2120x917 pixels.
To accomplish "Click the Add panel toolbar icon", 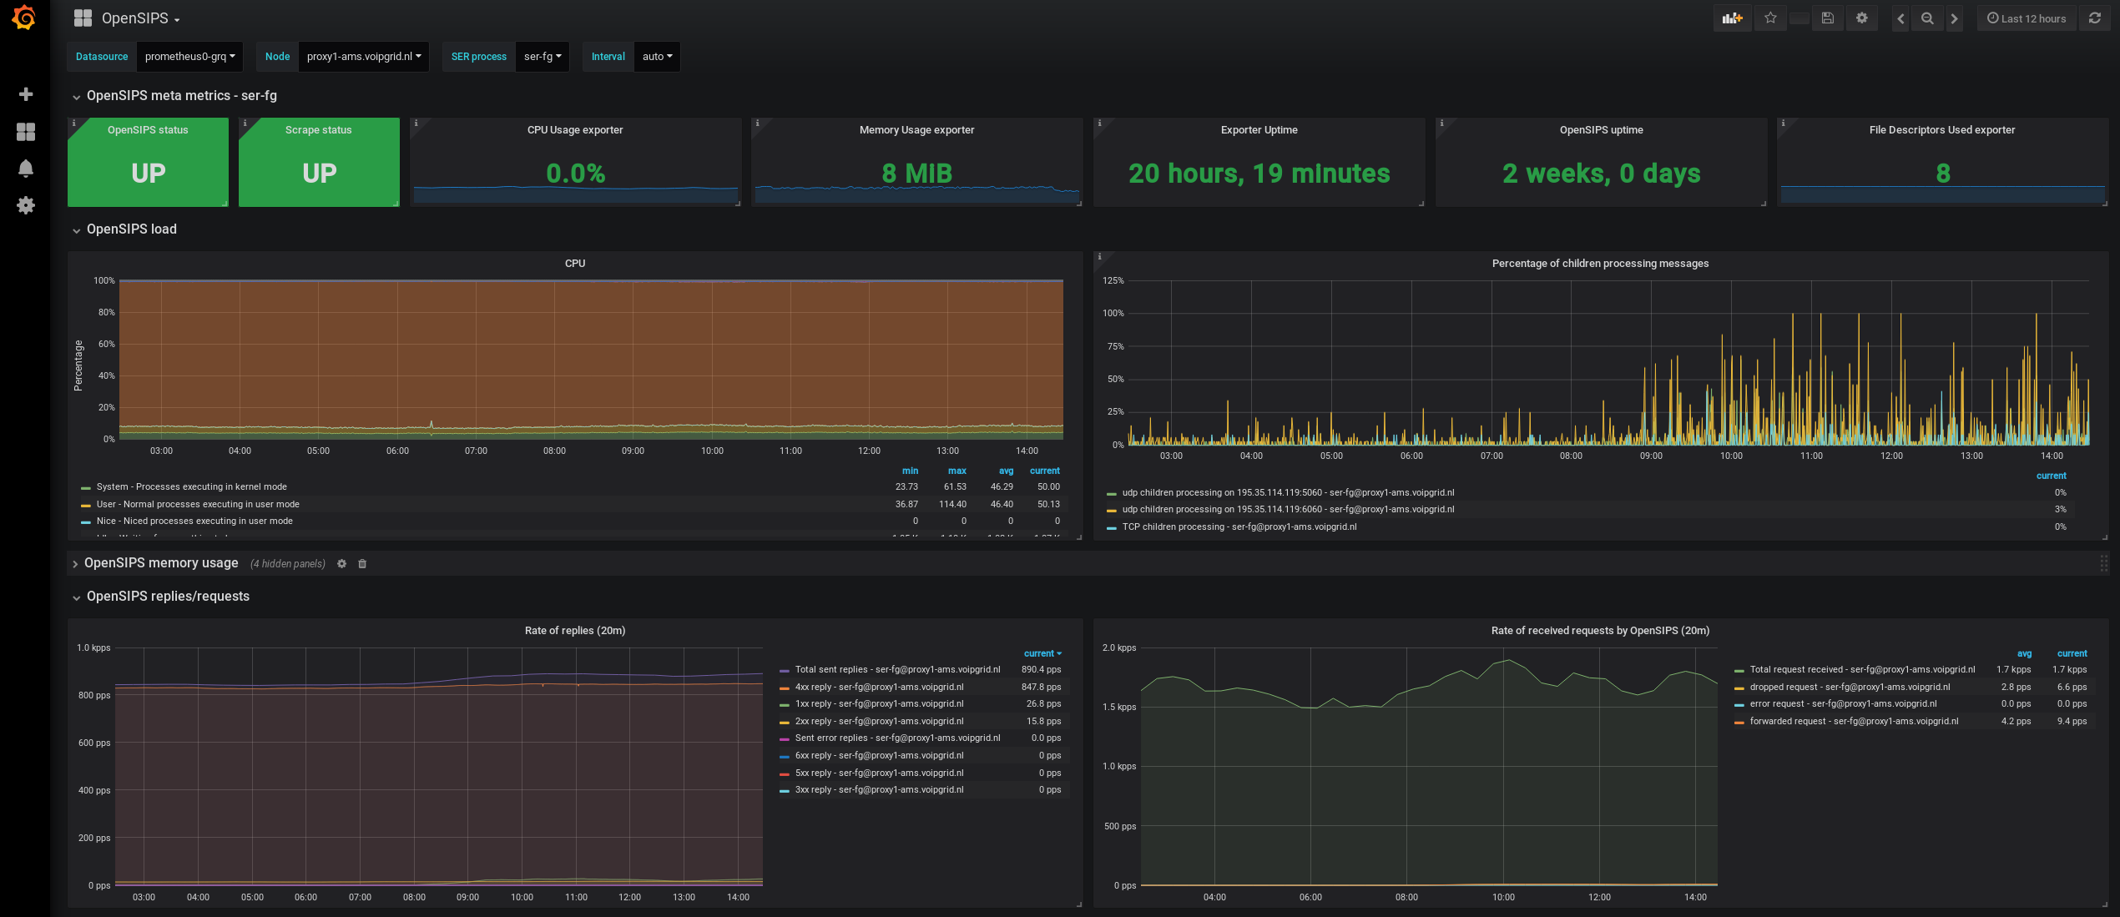I will coord(1732,18).
